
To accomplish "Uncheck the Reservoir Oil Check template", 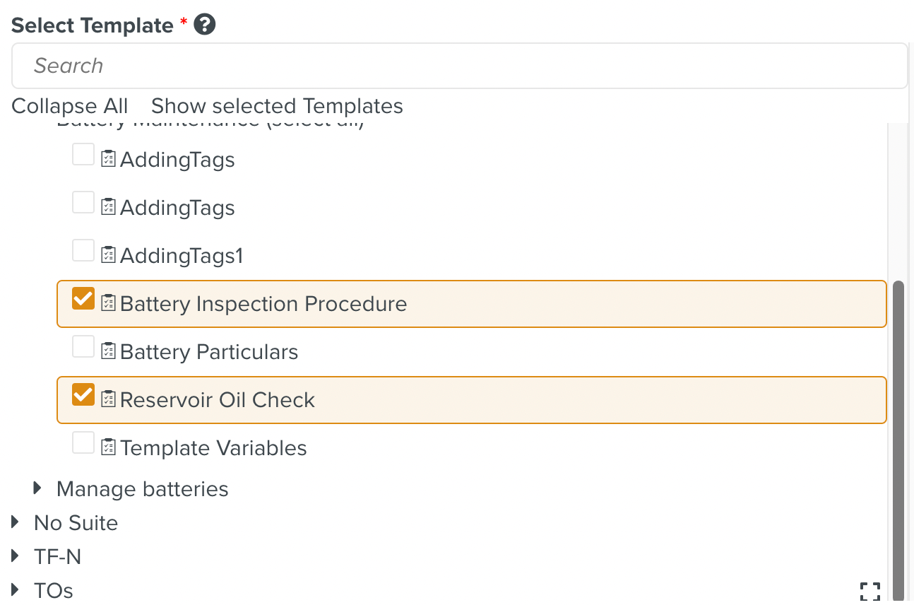I will click(x=83, y=395).
